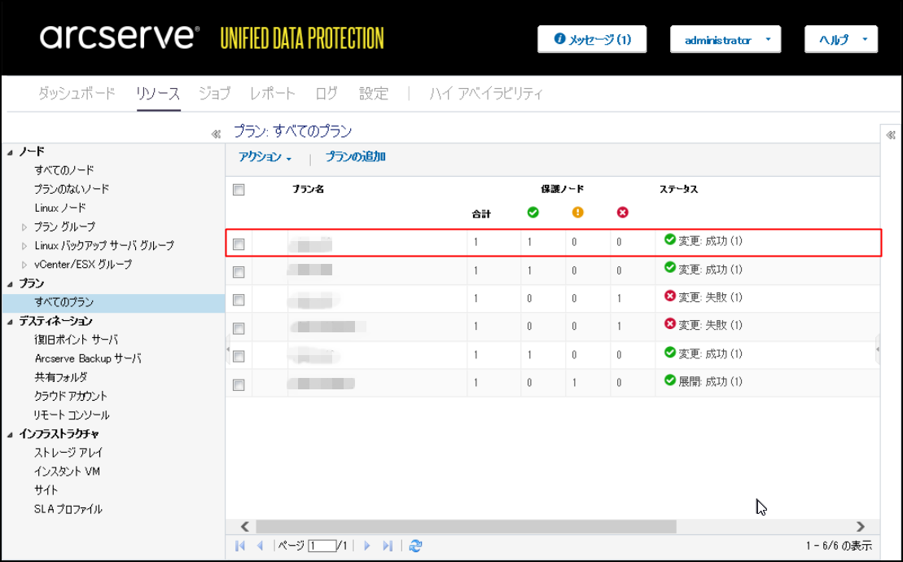Click the red error icon column header

tap(623, 213)
